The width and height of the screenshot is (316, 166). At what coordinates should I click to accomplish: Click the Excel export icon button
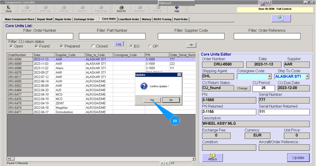tap(281, 18)
